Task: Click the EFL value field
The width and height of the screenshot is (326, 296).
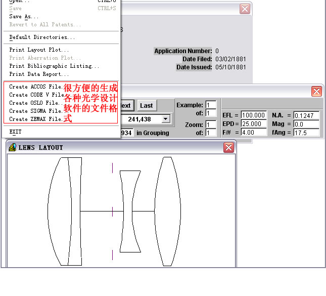Action: click(x=253, y=115)
